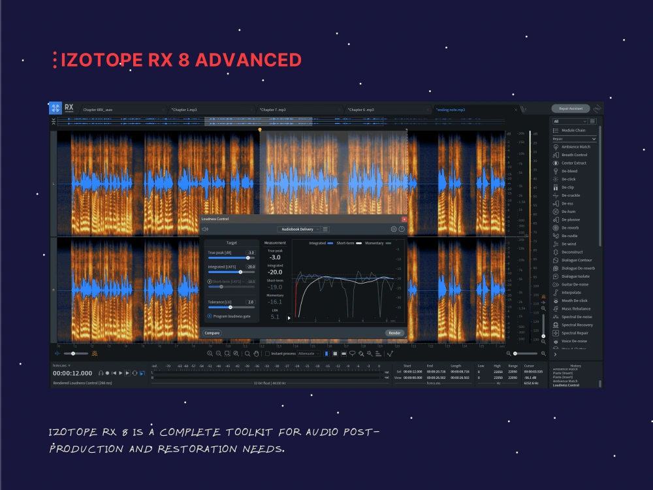The image size is (653, 490).
Task: Select the grab hand tool
Action: coord(256,353)
